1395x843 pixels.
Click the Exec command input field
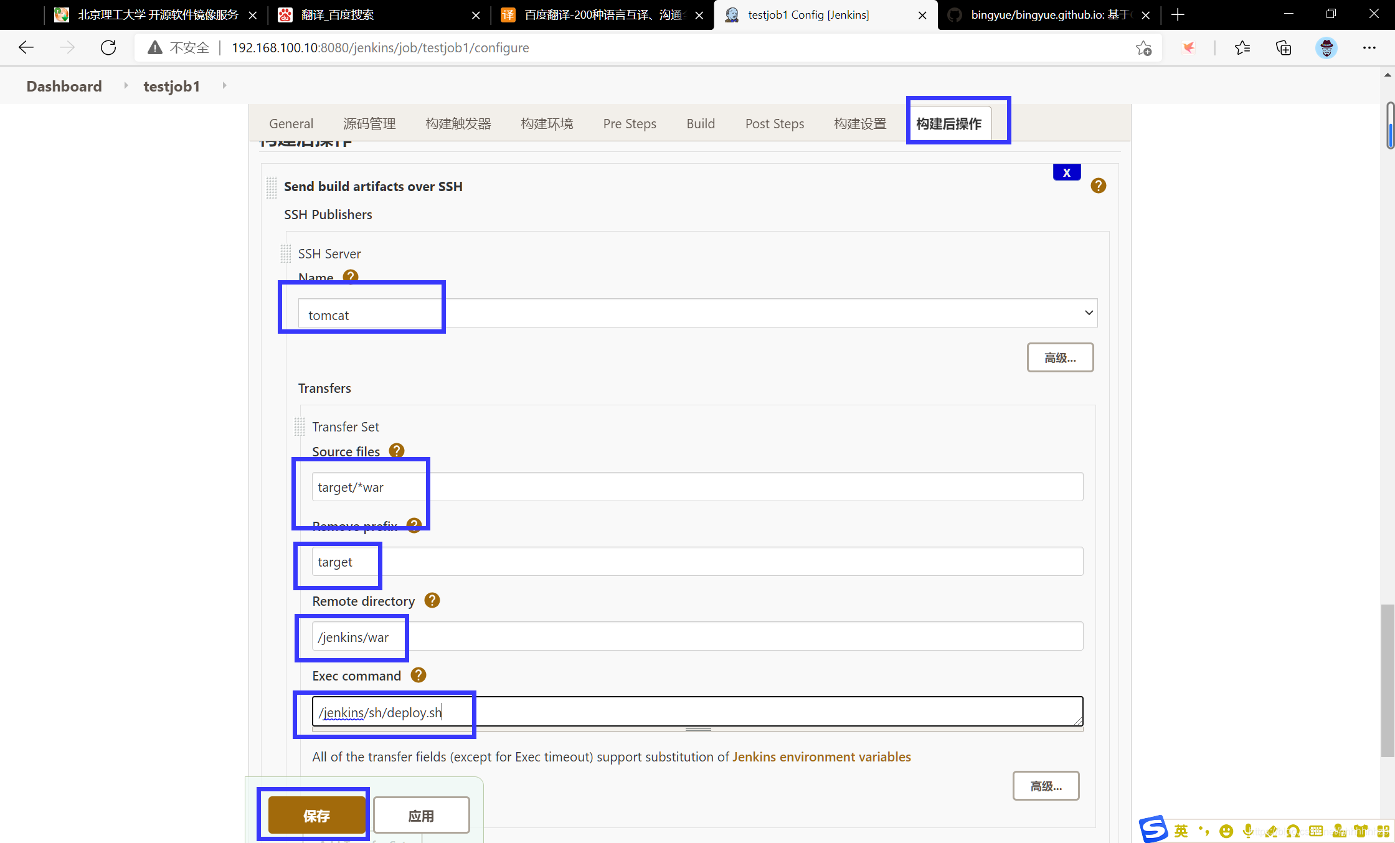pyautogui.click(x=694, y=712)
